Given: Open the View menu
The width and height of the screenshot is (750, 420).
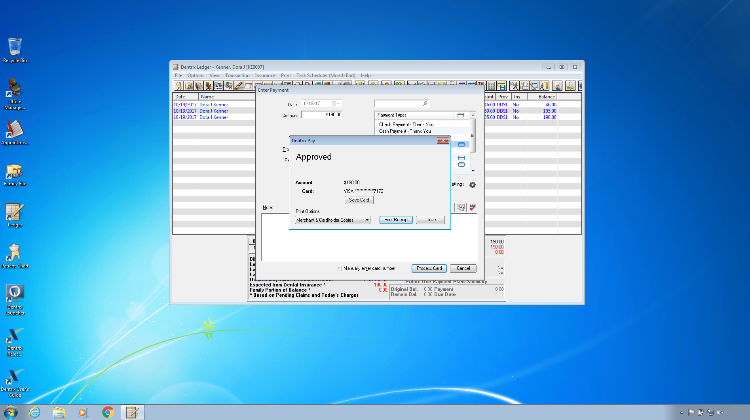Looking at the screenshot, I should (215, 75).
